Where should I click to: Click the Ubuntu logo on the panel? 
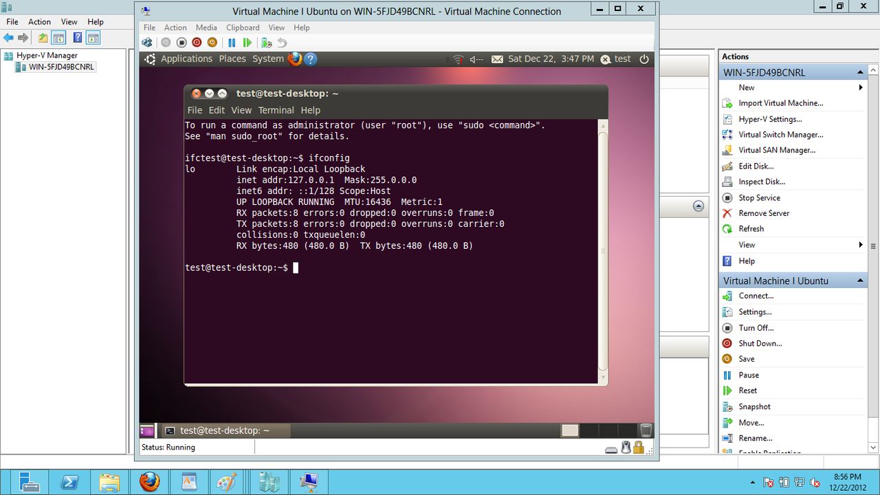[150, 59]
